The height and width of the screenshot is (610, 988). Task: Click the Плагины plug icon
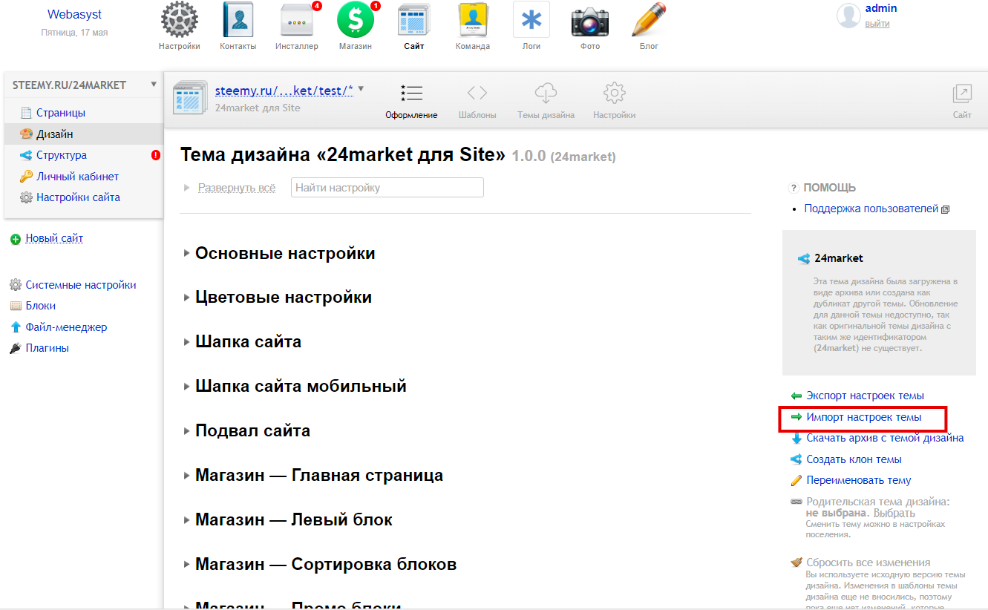tap(16, 348)
